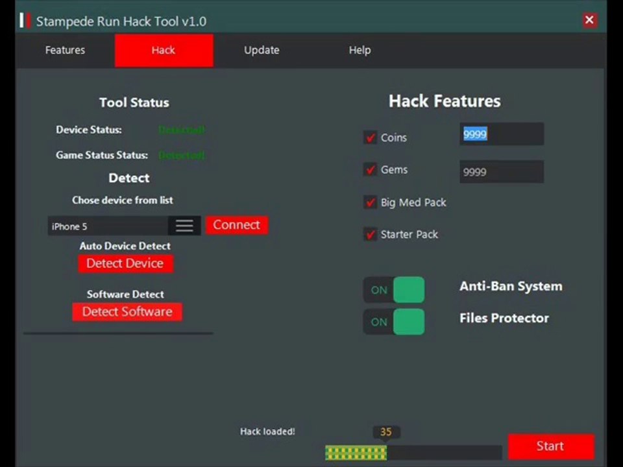Turn off the Anti-Ban System switch

tap(394, 289)
